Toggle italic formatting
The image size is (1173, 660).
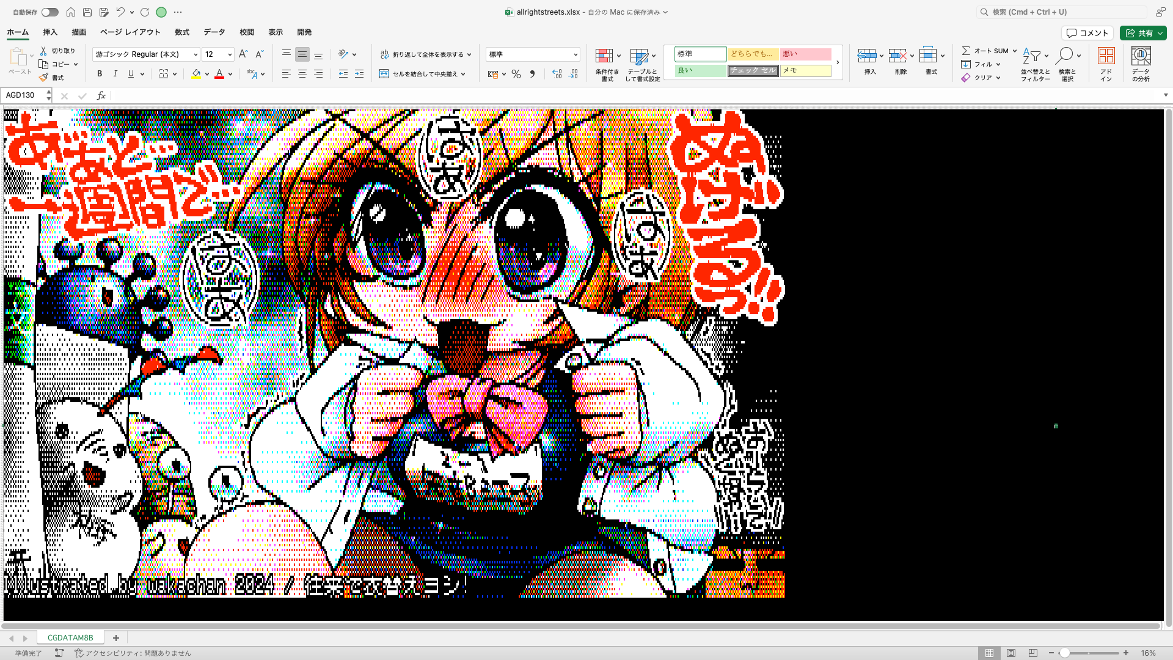[x=115, y=74]
